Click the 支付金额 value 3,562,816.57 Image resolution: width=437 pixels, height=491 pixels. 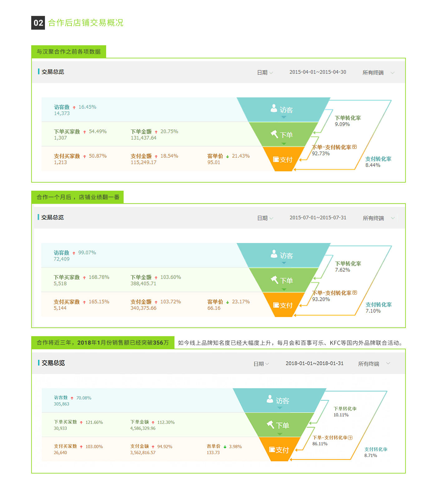(x=143, y=453)
